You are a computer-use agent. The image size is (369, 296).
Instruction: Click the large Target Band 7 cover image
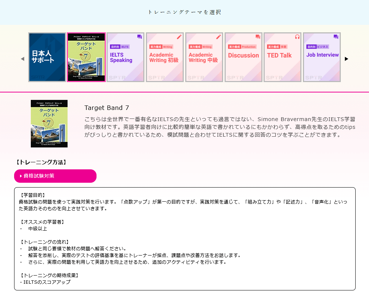[49, 124]
